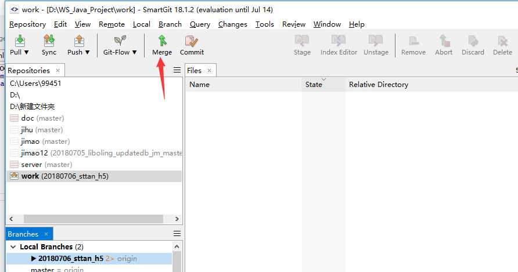Open the Push dropdown arrow
The width and height of the screenshot is (518, 272).
point(87,52)
